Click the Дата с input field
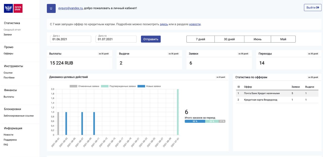The width and height of the screenshot is (323, 157). point(71,39)
